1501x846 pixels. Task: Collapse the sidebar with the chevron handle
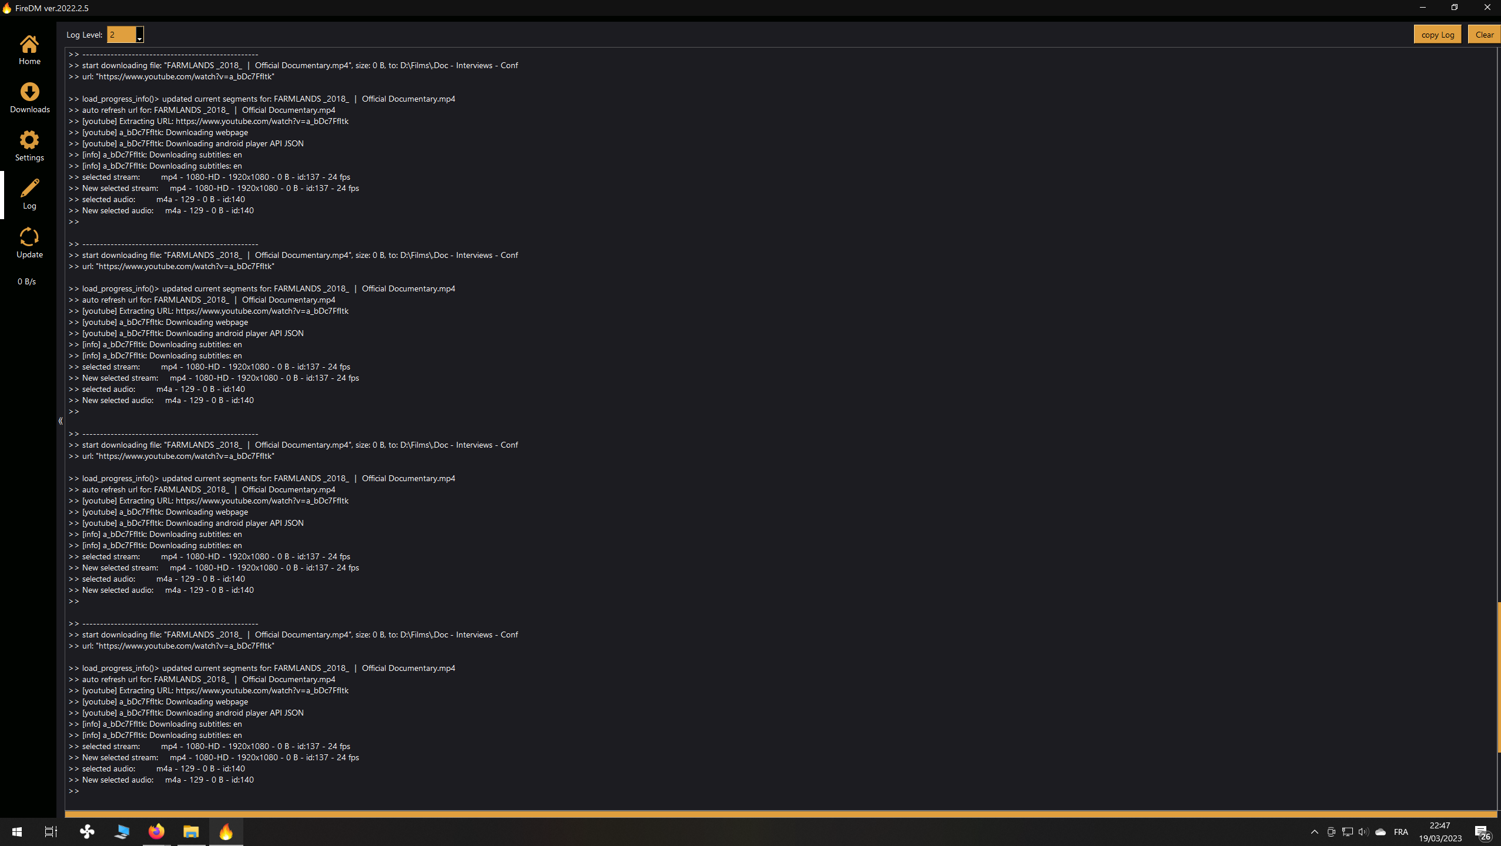pos(61,421)
